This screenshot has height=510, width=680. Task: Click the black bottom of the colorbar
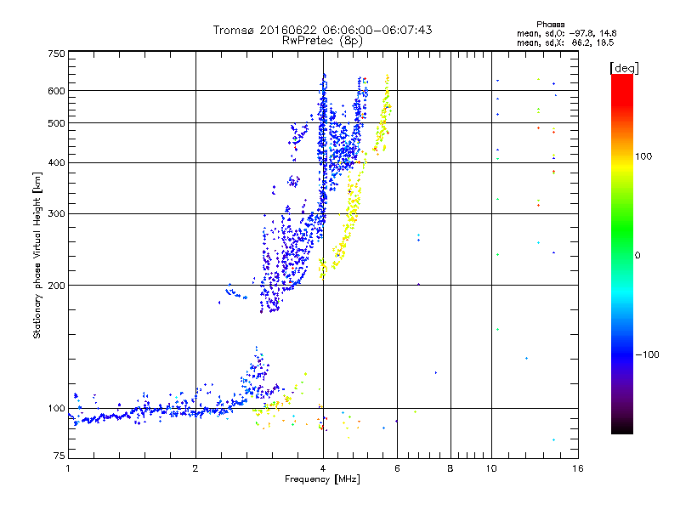622,428
